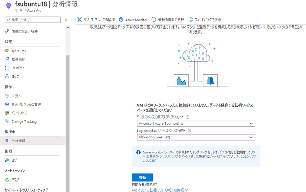306x192 pixels.
Task: Click the Change Tracking icon
Action: coord(7,121)
